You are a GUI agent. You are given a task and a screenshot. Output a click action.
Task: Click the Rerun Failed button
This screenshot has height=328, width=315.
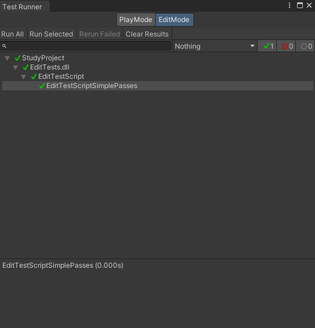click(100, 34)
